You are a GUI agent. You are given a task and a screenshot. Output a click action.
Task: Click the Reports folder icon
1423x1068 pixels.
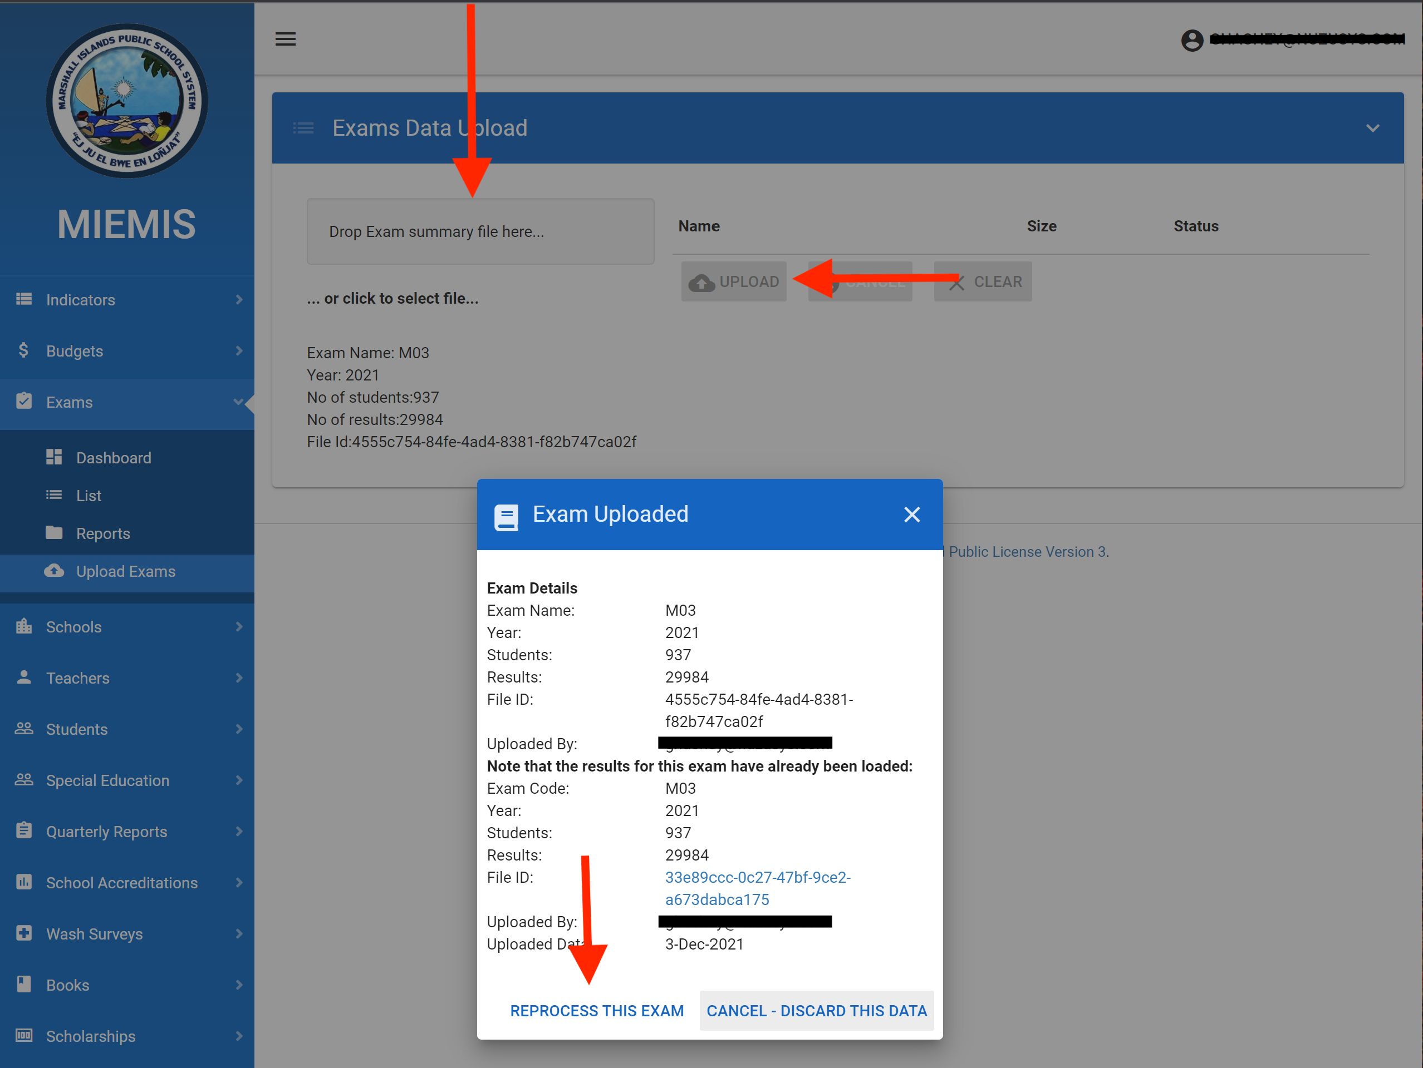pos(54,533)
